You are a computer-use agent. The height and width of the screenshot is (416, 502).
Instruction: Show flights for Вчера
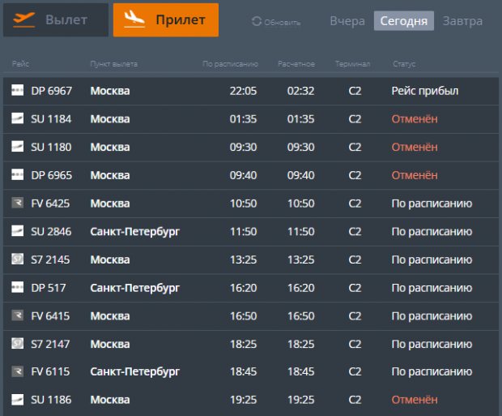(x=347, y=21)
